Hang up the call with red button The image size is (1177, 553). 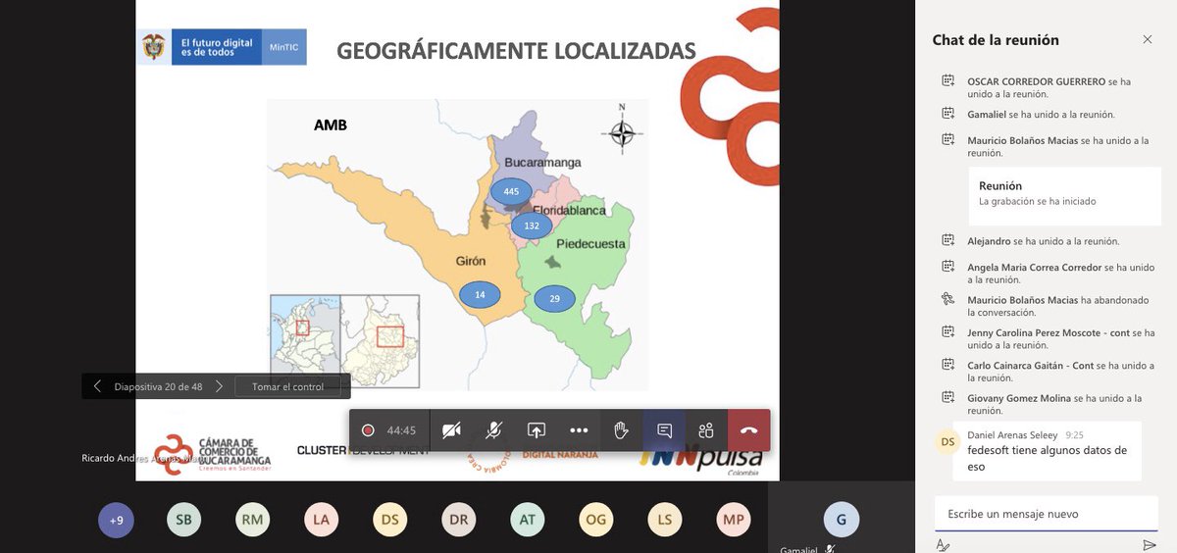click(749, 430)
